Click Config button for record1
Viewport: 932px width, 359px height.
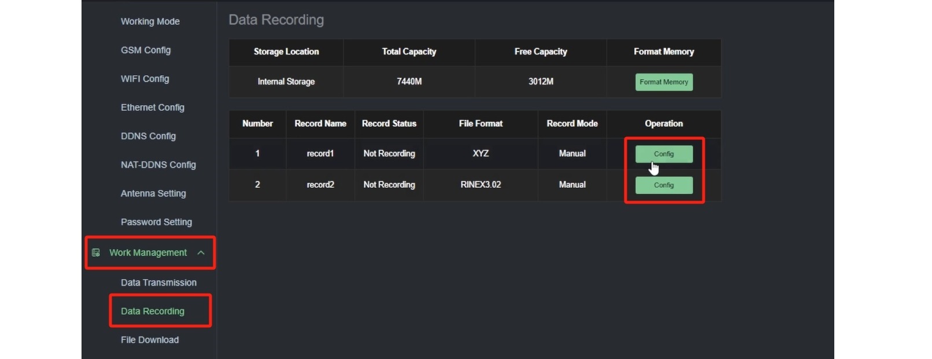664,154
